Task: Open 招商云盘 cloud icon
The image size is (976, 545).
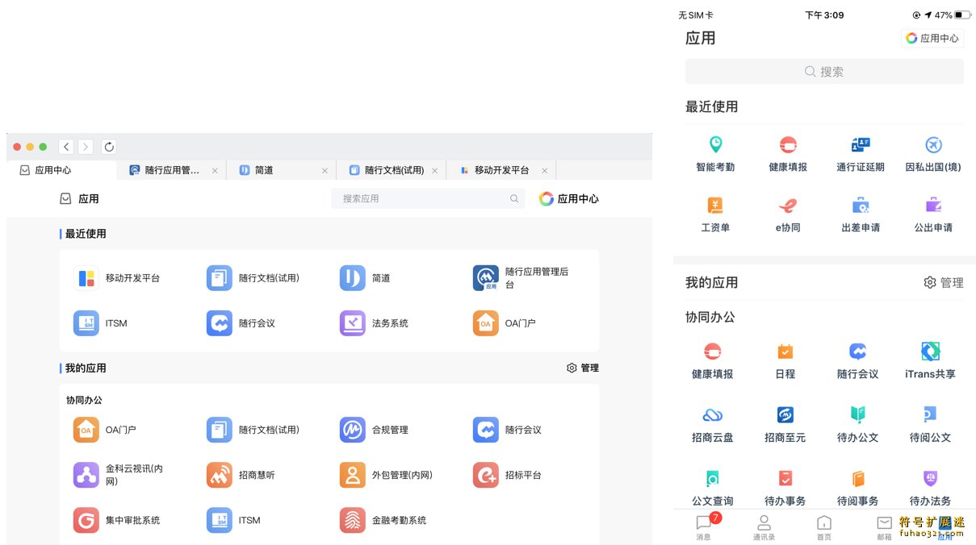Action: coord(712,415)
